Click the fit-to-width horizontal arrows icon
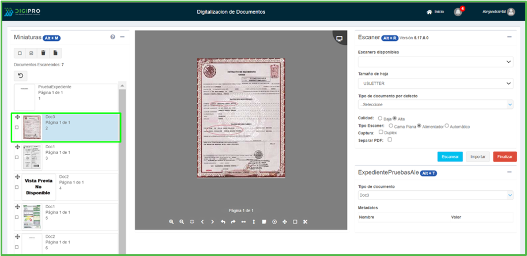 (x=243, y=222)
